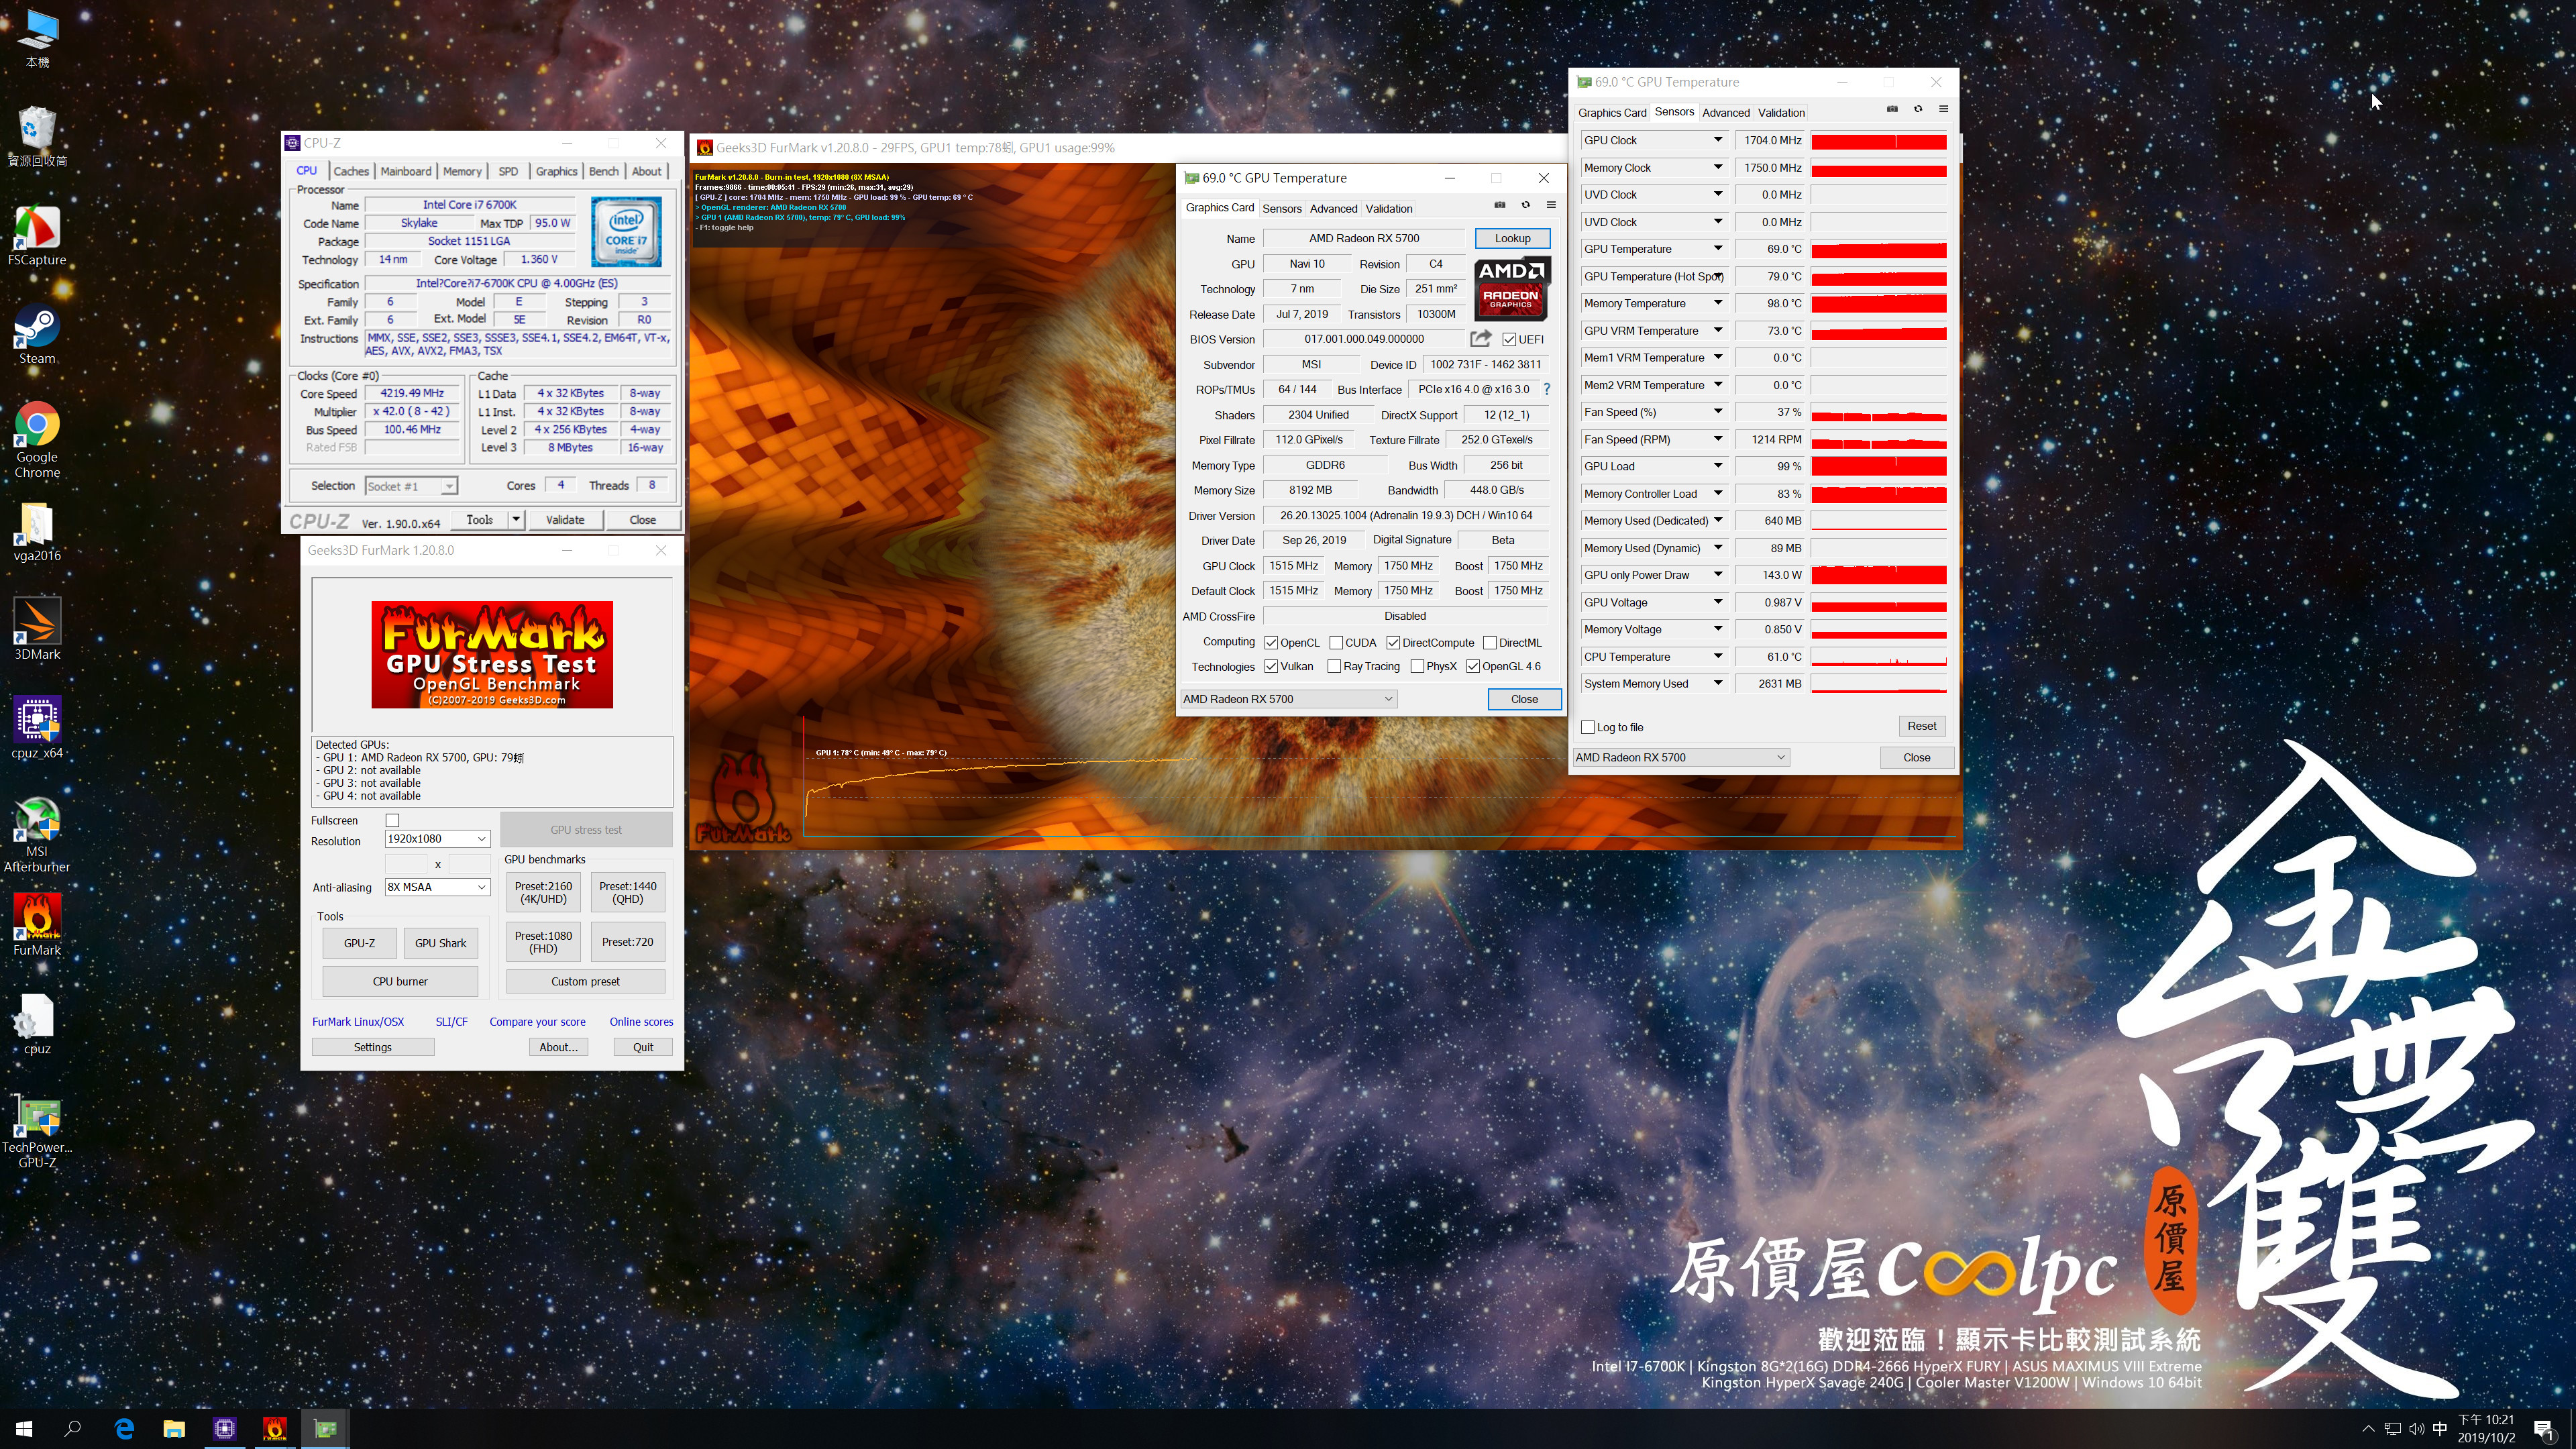2576x1449 pixels.
Task: Switch to the Caches tab in CPU-Z
Action: click(351, 171)
